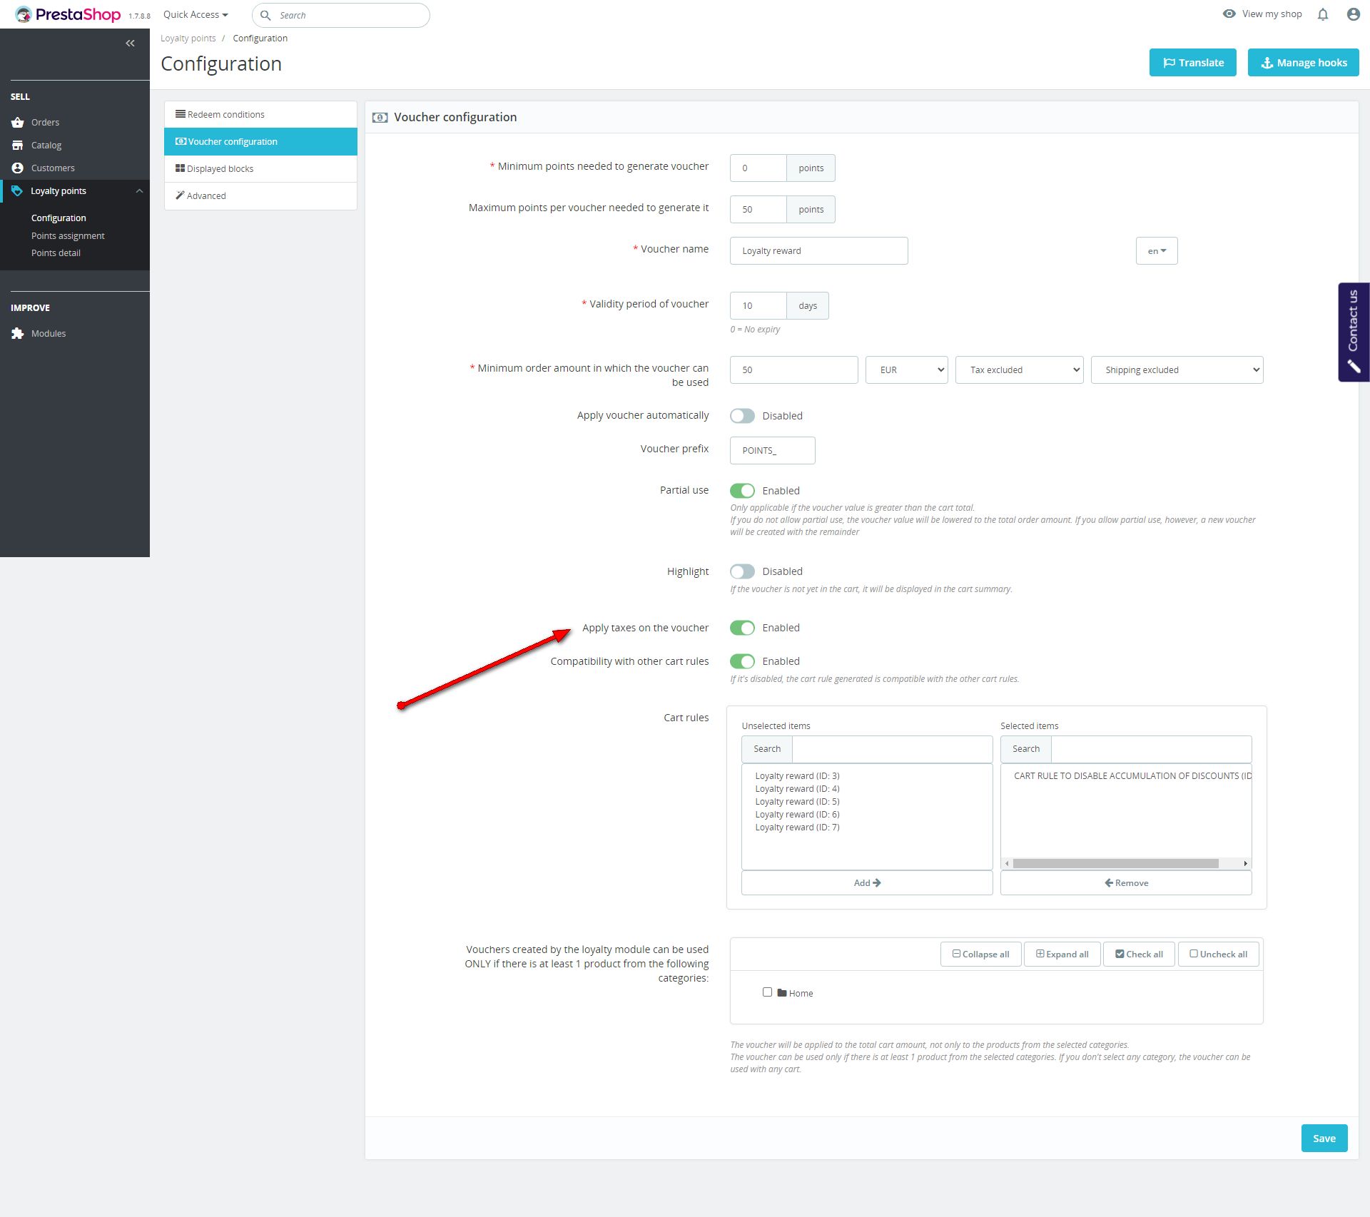
Task: Click the View my shop eye icon
Action: pyautogui.click(x=1229, y=14)
